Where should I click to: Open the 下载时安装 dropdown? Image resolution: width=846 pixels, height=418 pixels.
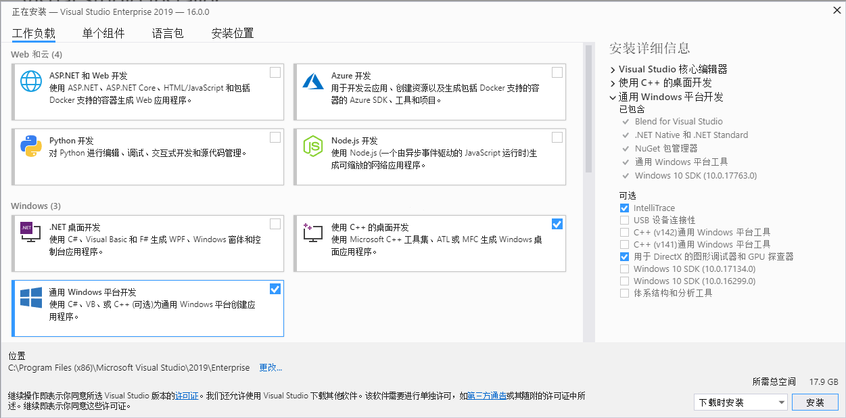(x=741, y=402)
